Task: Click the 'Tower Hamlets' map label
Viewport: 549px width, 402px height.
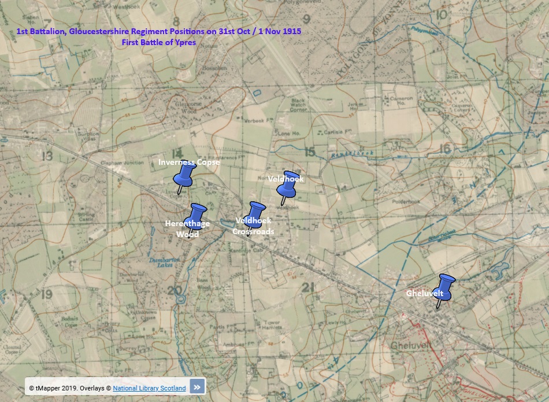Action: (272, 324)
